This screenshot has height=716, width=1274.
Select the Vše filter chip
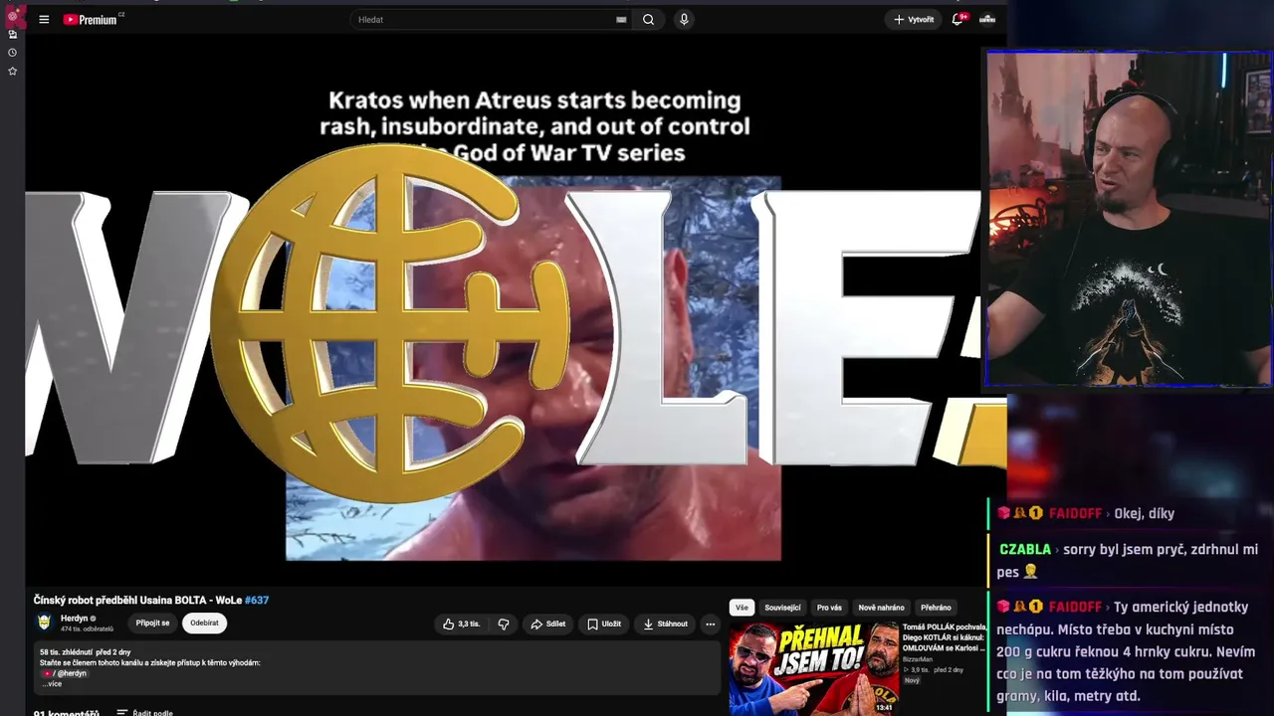(x=742, y=608)
